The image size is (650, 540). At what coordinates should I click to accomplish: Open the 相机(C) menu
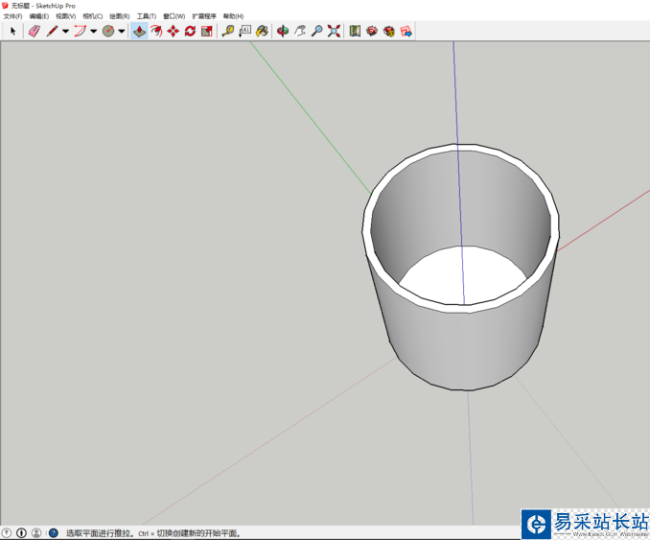92,16
